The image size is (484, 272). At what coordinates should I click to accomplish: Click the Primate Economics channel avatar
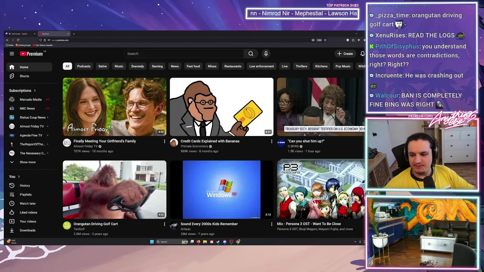tap(174, 143)
